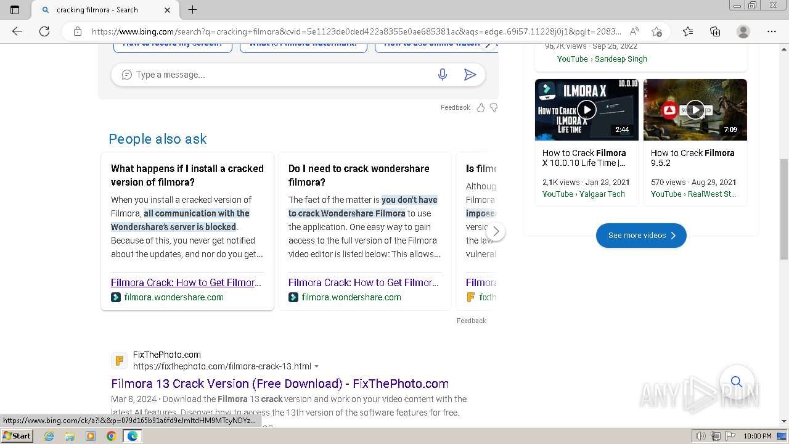Open the first Filmora Crack wondershare link

pyautogui.click(x=186, y=282)
